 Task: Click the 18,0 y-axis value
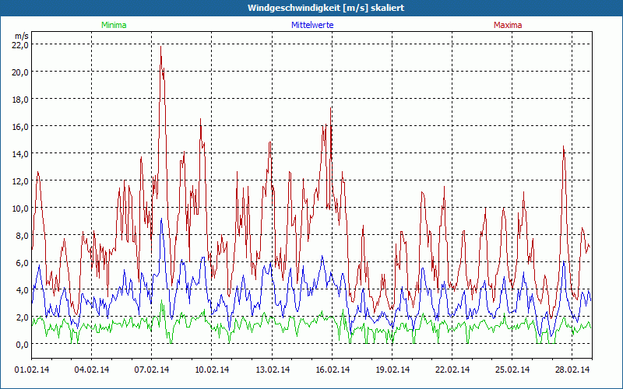tap(20, 100)
